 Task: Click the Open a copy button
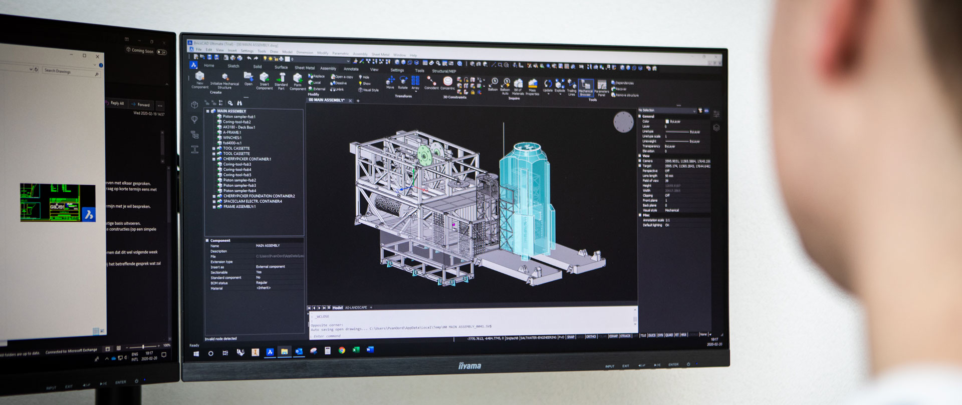(x=342, y=77)
